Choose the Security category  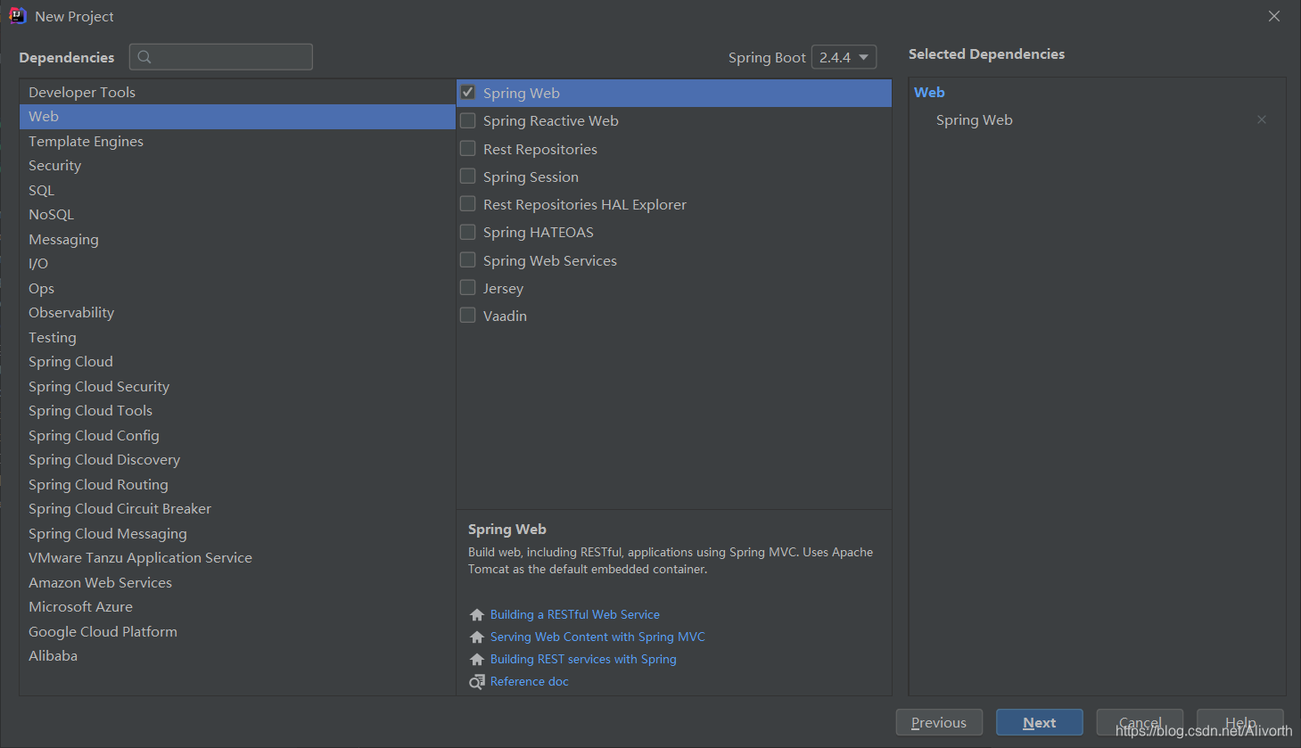(x=237, y=166)
